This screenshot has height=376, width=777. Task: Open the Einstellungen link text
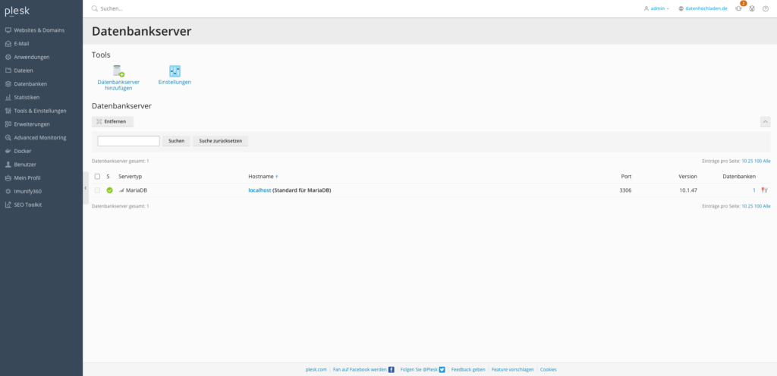(175, 82)
